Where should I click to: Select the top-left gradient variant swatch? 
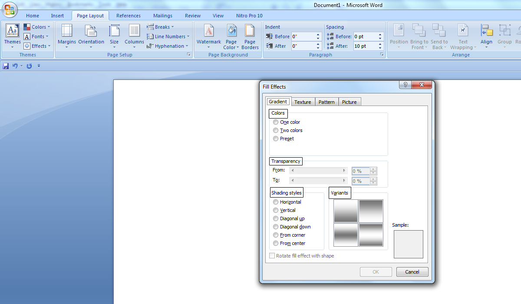tap(346, 211)
